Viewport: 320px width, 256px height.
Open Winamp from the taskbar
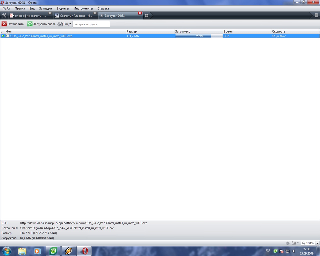coord(68,251)
